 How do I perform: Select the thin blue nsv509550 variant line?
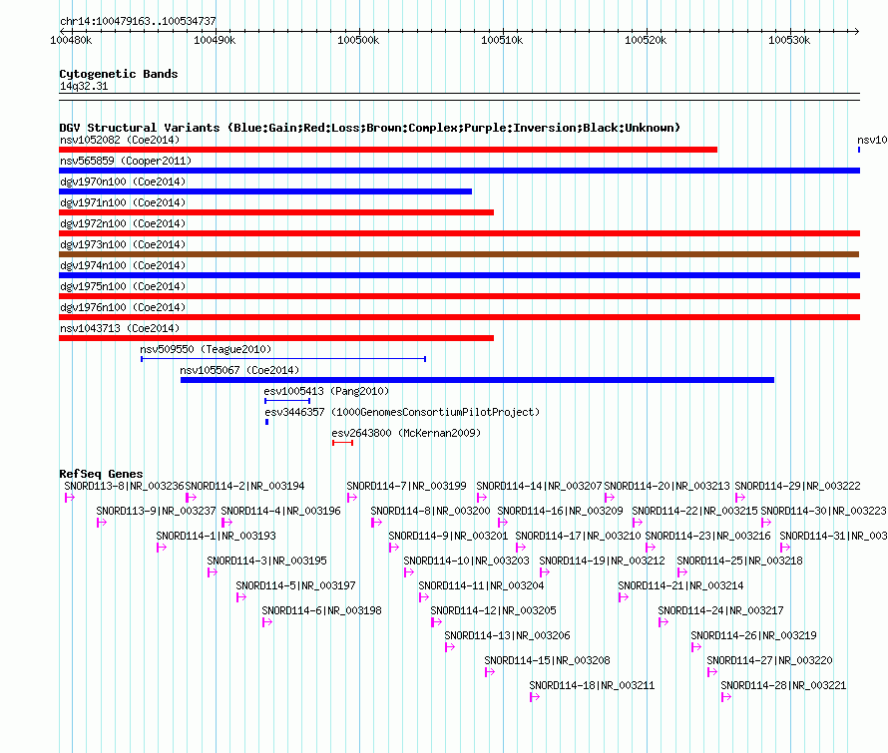tap(283, 359)
